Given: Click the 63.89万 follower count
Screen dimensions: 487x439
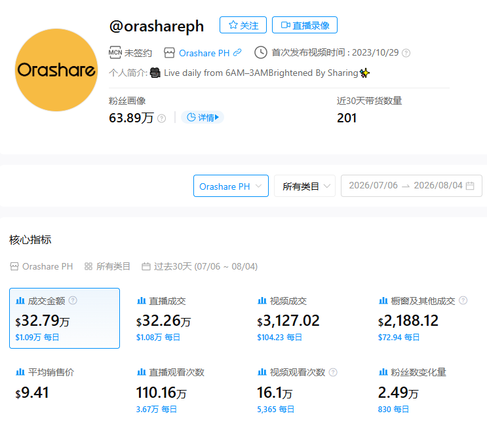Looking at the screenshot, I should [x=131, y=118].
